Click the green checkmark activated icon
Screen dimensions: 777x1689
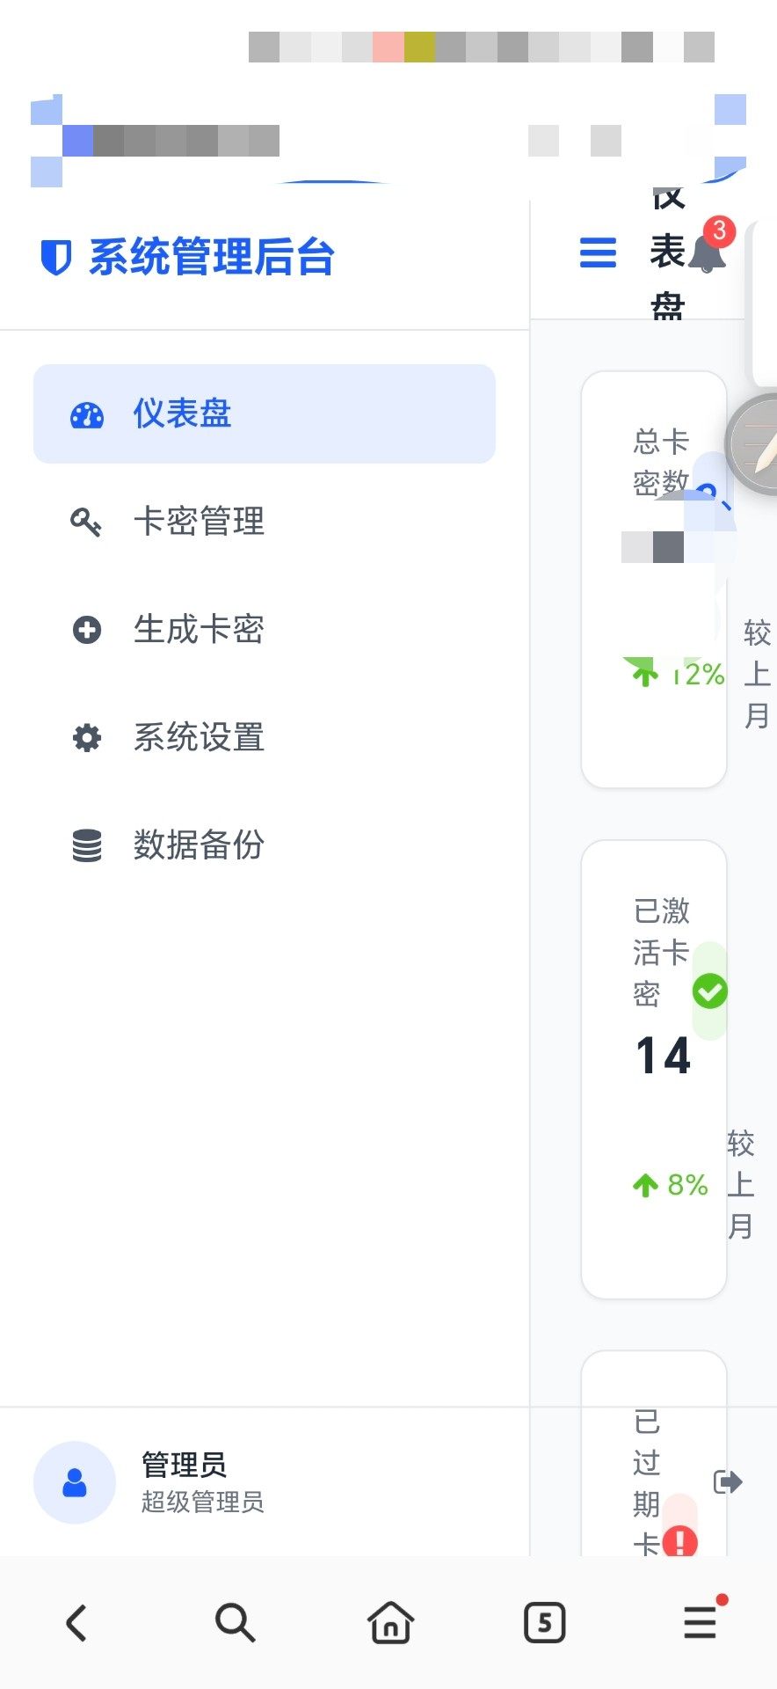tap(709, 991)
